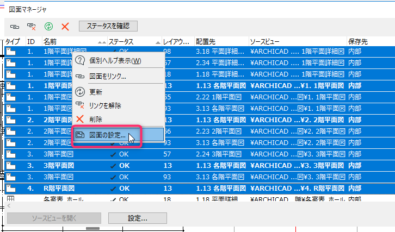The height and width of the screenshot is (232, 395).
Task: Click the ステータスを確認 button
Action: click(x=108, y=26)
